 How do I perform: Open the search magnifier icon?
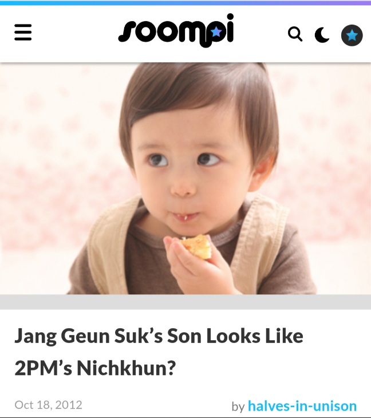[x=295, y=34]
